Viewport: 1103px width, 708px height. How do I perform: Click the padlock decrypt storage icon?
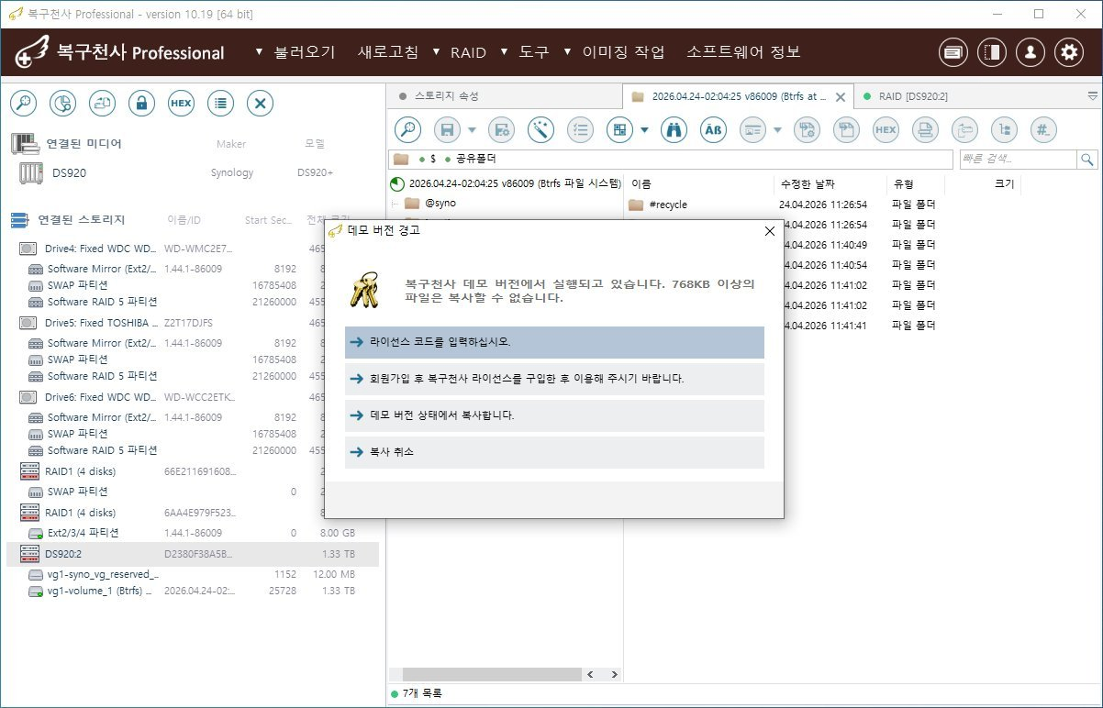[141, 104]
